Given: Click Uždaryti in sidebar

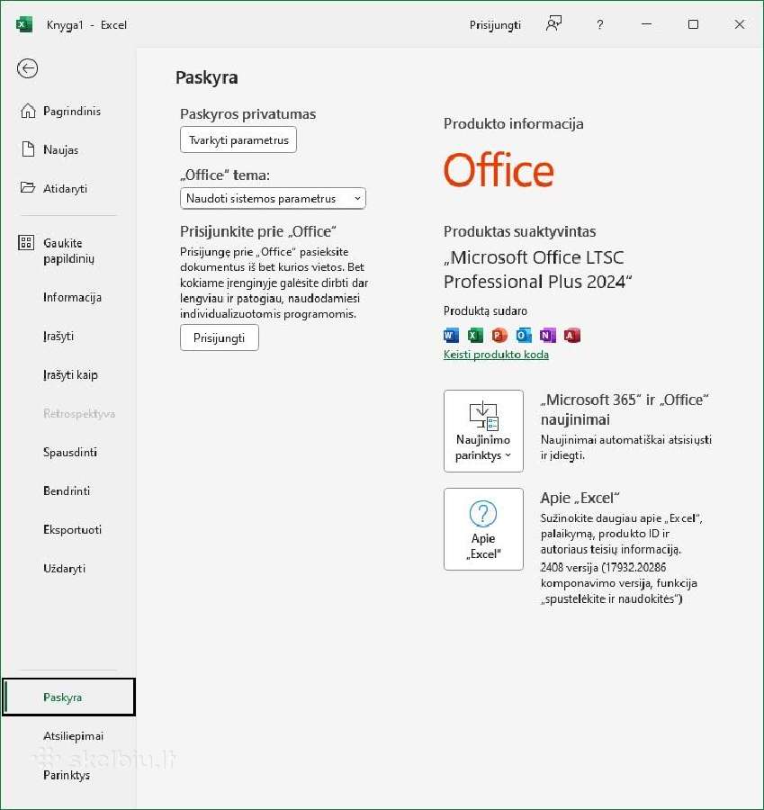Looking at the screenshot, I should 68,568.
